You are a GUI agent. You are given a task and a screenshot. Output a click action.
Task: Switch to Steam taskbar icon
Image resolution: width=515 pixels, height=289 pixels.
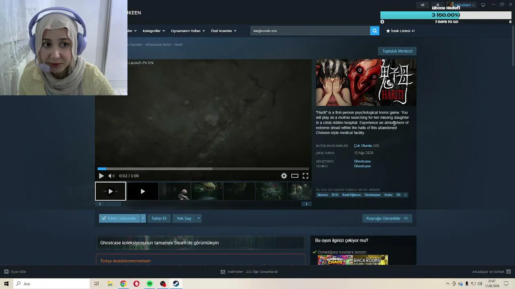(x=176, y=284)
